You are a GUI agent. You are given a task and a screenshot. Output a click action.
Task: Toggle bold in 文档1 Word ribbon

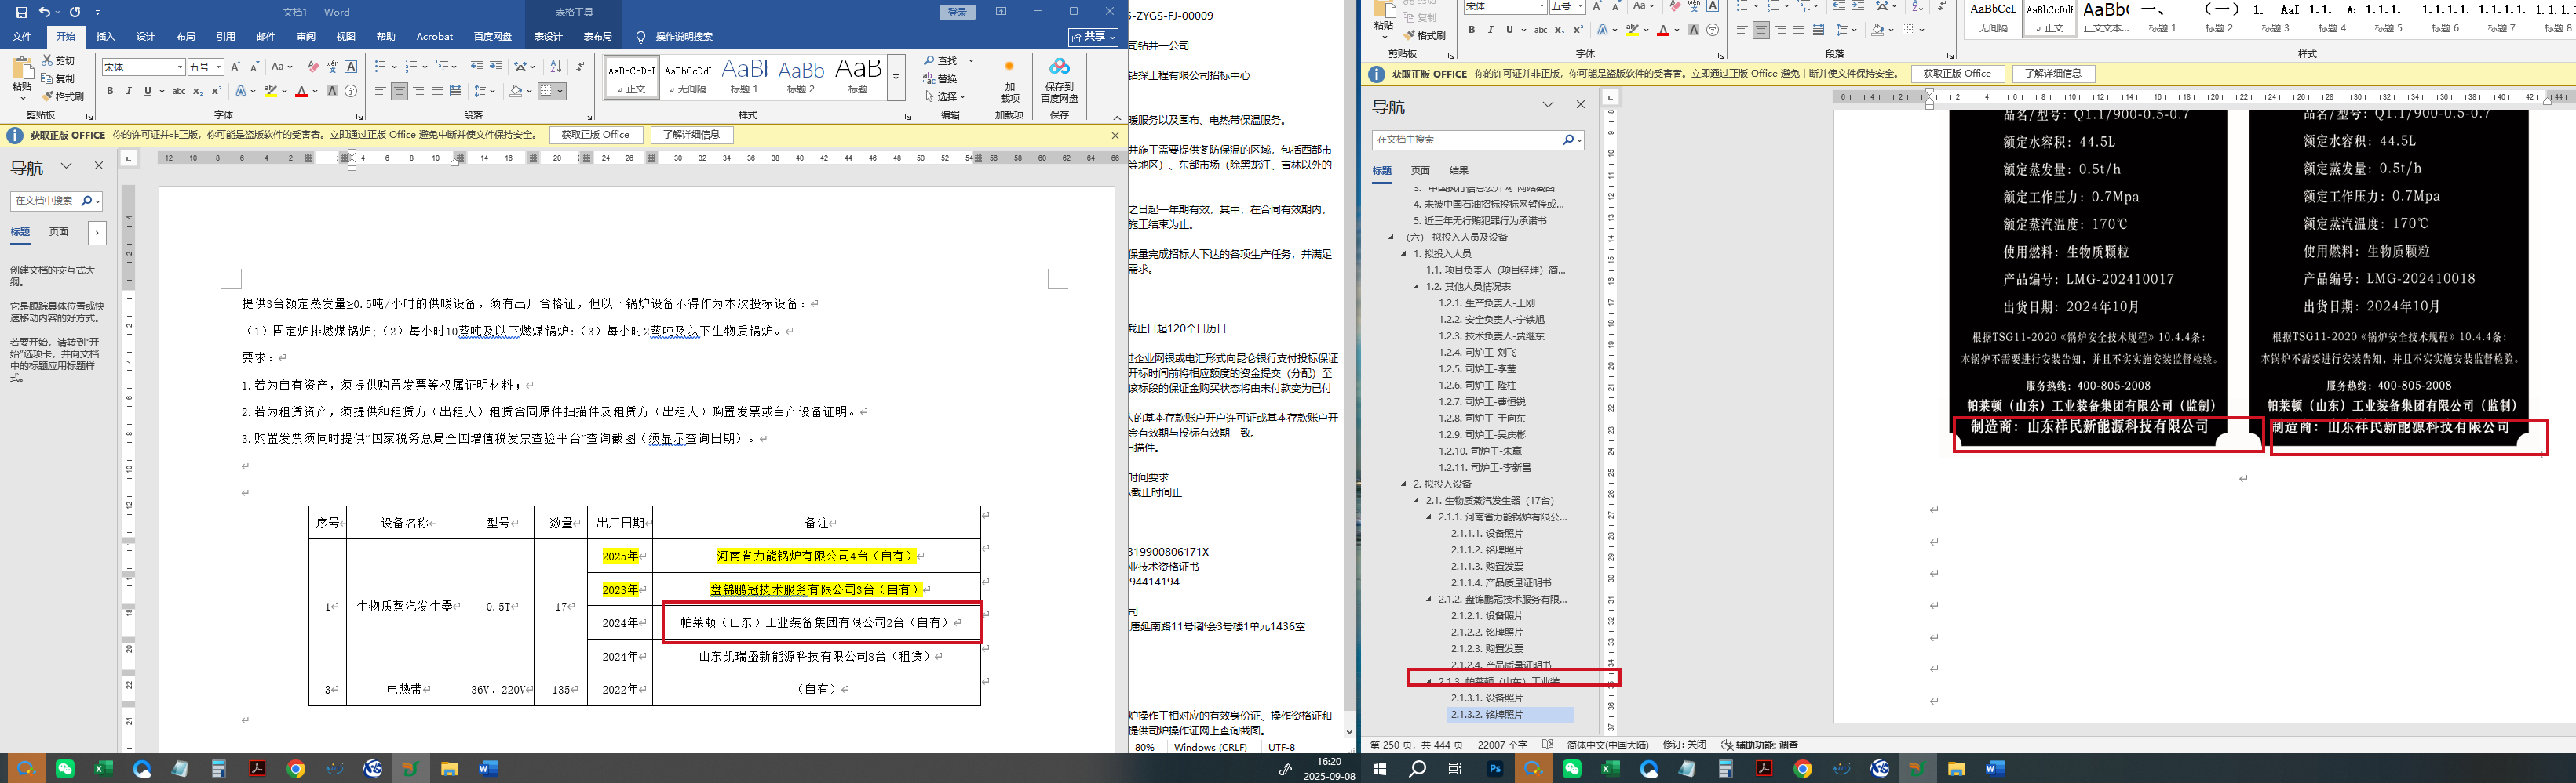pos(110,91)
